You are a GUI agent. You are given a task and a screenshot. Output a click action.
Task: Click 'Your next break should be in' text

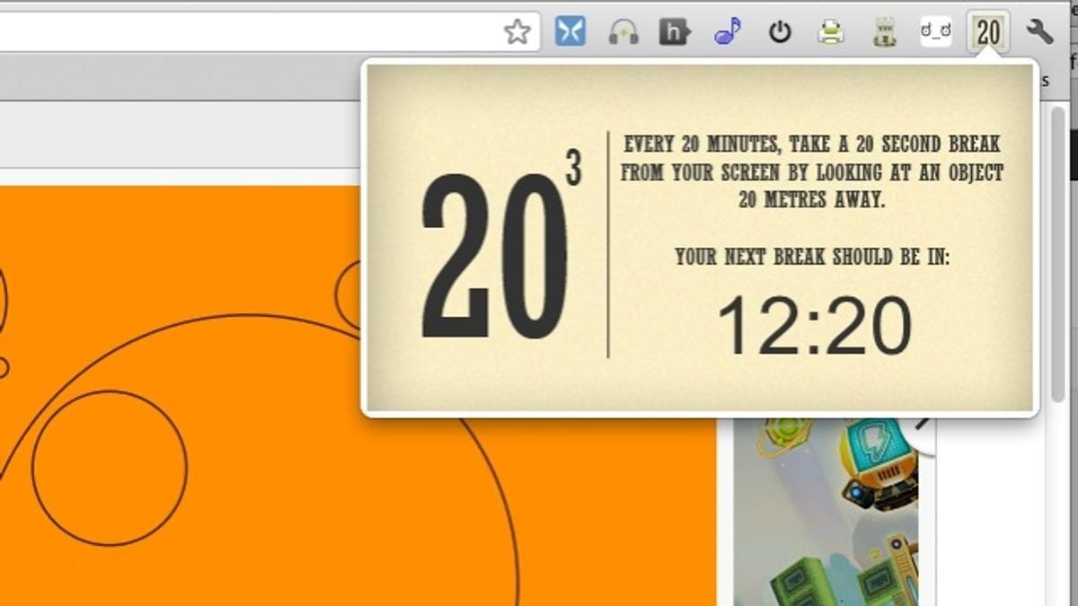click(x=812, y=257)
